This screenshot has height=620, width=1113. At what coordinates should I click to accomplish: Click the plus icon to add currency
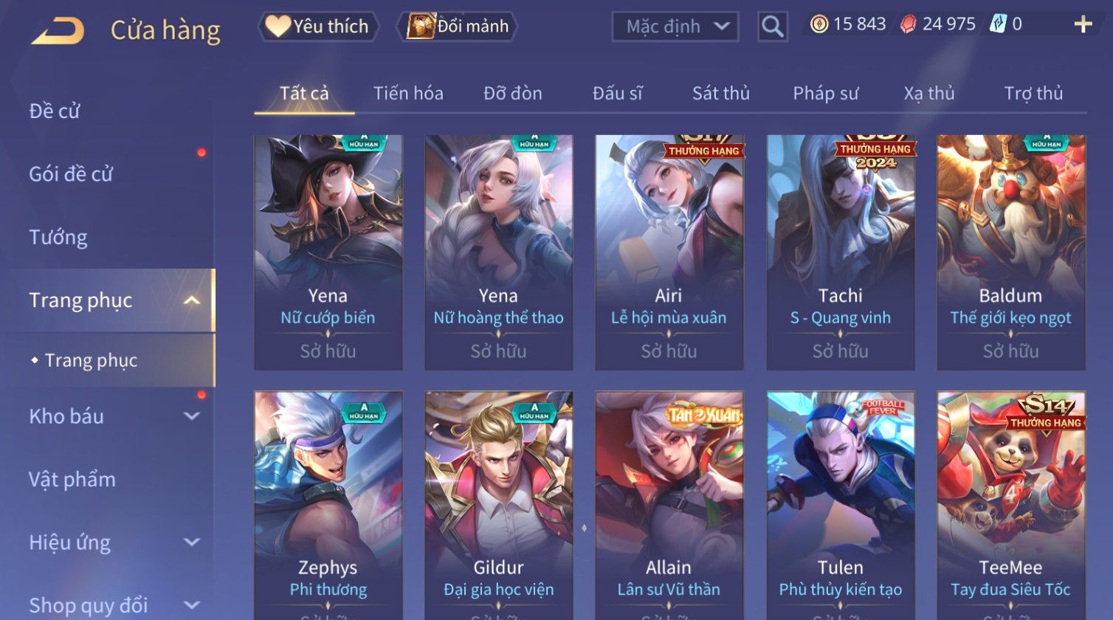click(1083, 24)
